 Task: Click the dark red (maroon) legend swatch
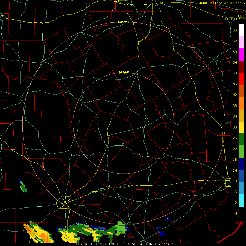coord(241,67)
